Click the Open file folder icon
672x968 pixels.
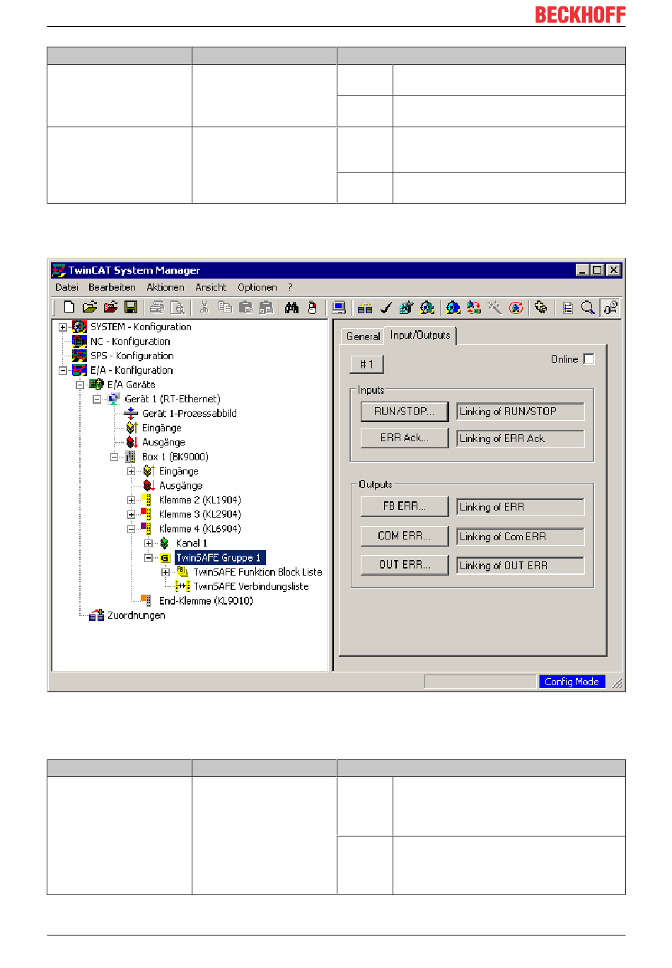90,307
